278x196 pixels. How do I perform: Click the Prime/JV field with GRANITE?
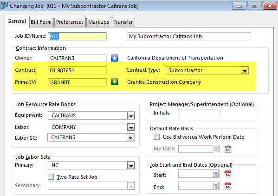(x=77, y=82)
